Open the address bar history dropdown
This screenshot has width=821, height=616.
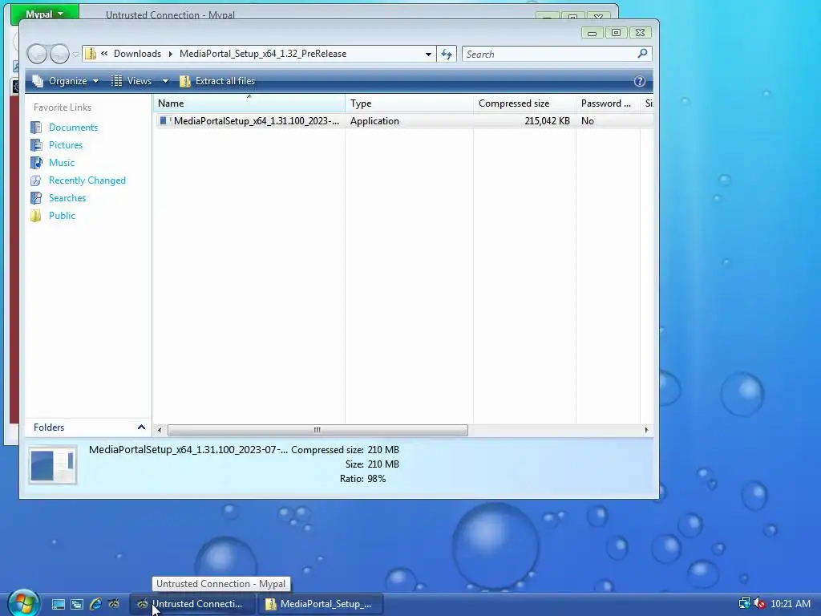click(x=428, y=54)
